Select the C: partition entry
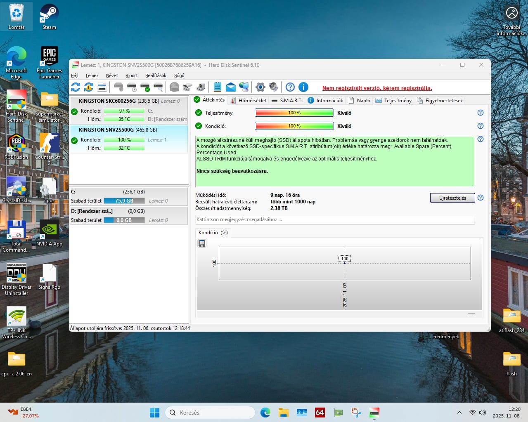The width and height of the screenshot is (528, 422). pyautogui.click(x=129, y=196)
